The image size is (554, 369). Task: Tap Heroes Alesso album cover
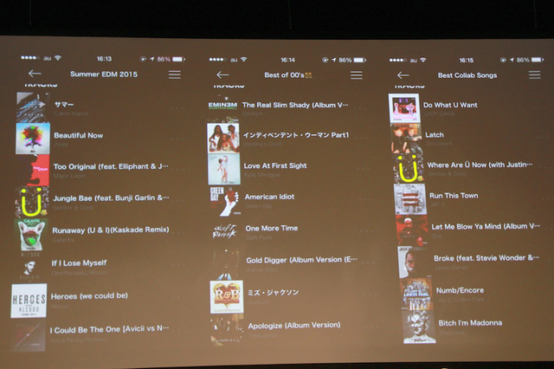click(x=29, y=301)
